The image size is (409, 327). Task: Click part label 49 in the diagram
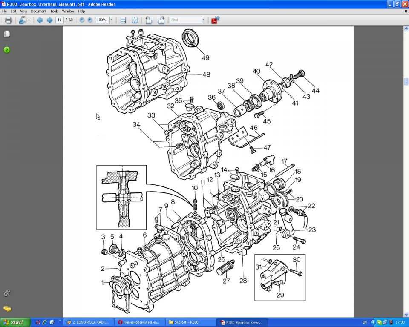205,57
